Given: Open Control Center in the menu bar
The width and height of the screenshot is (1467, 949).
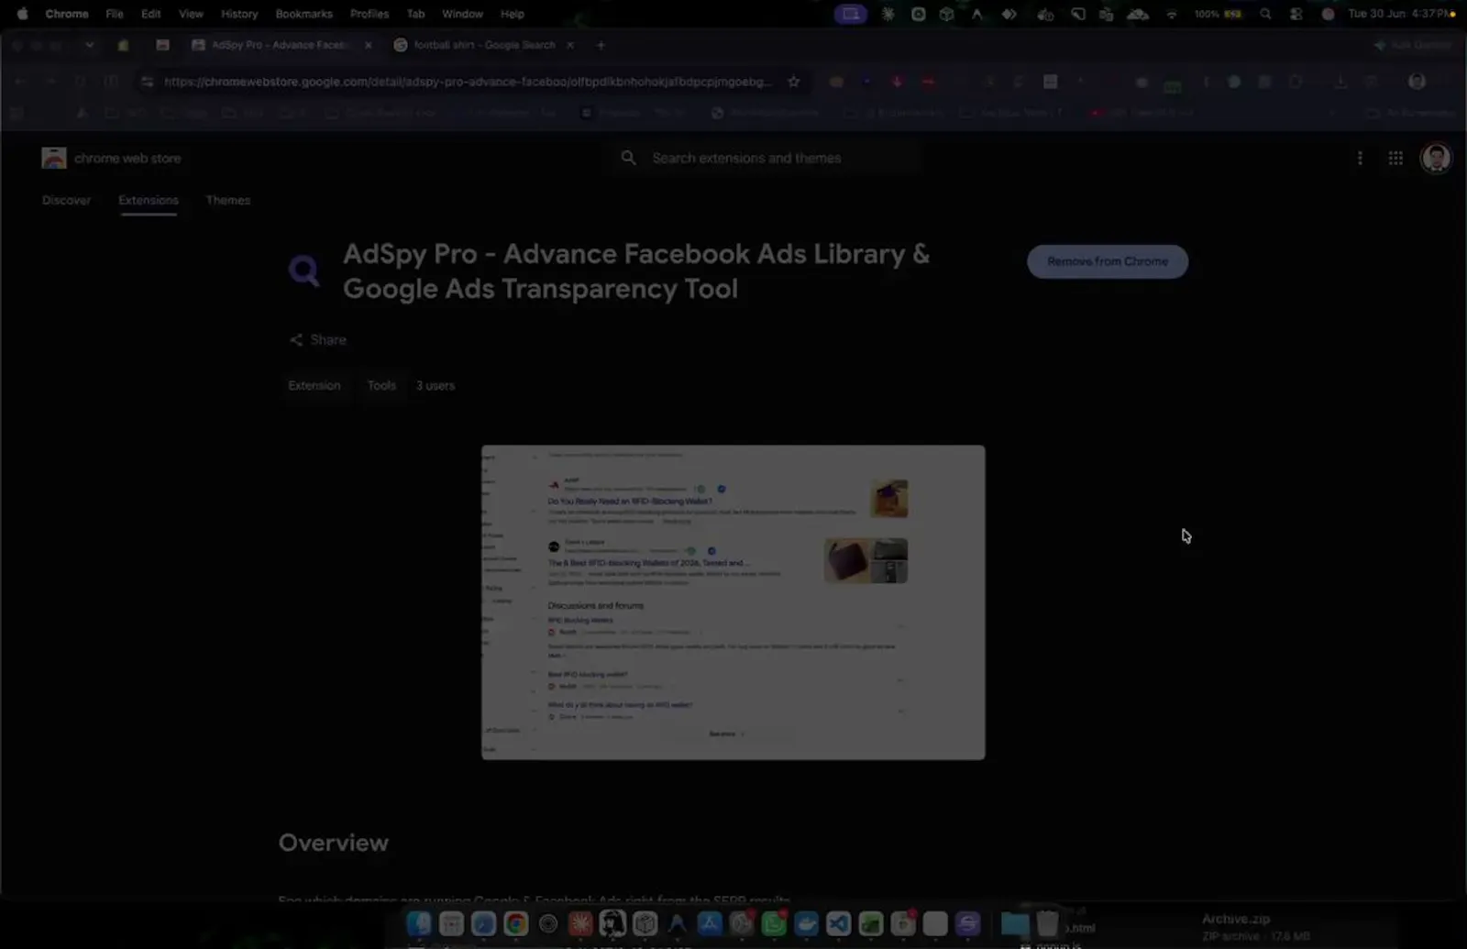Looking at the screenshot, I should pyautogui.click(x=1296, y=14).
